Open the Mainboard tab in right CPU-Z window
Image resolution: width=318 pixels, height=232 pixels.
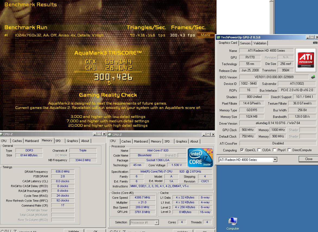[x=141, y=141]
